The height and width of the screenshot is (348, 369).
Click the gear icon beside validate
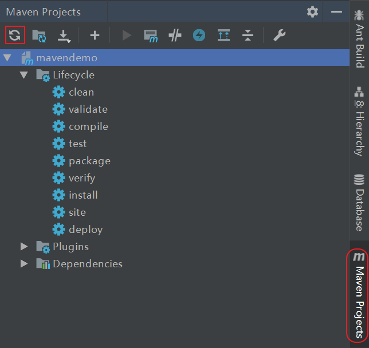point(58,109)
